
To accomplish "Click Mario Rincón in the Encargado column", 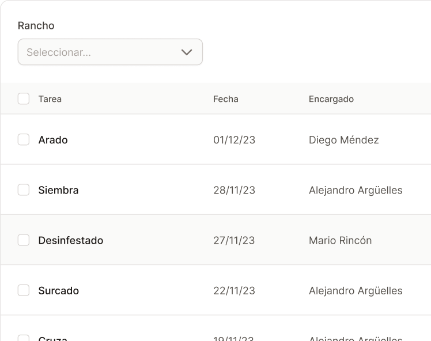I will (341, 240).
